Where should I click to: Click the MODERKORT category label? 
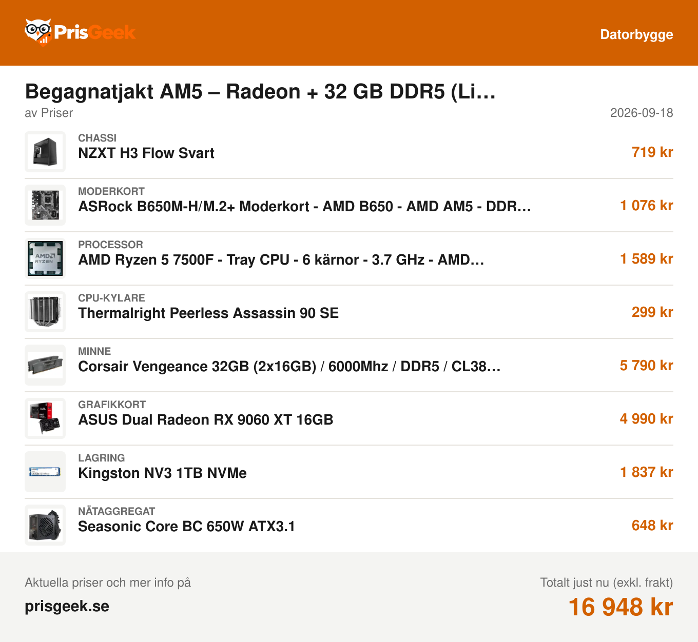(111, 191)
